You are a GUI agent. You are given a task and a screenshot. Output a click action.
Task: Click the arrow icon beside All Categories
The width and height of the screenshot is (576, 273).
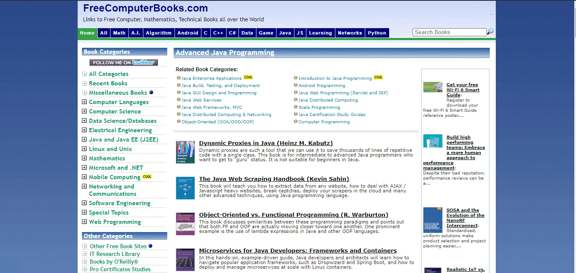coord(84,74)
